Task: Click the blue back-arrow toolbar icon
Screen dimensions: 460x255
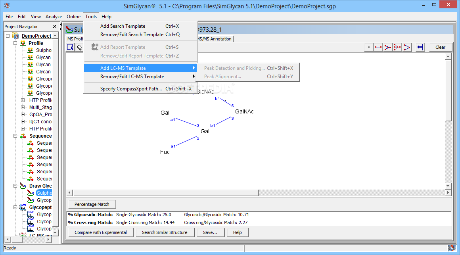Action: 420,47
